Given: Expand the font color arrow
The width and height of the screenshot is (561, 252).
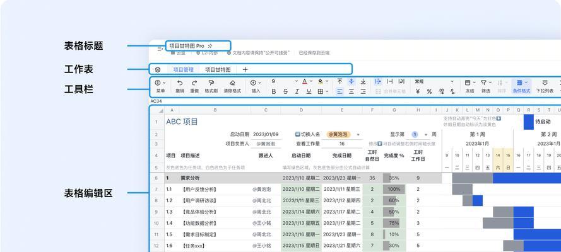Looking at the screenshot, I should click(x=311, y=81).
